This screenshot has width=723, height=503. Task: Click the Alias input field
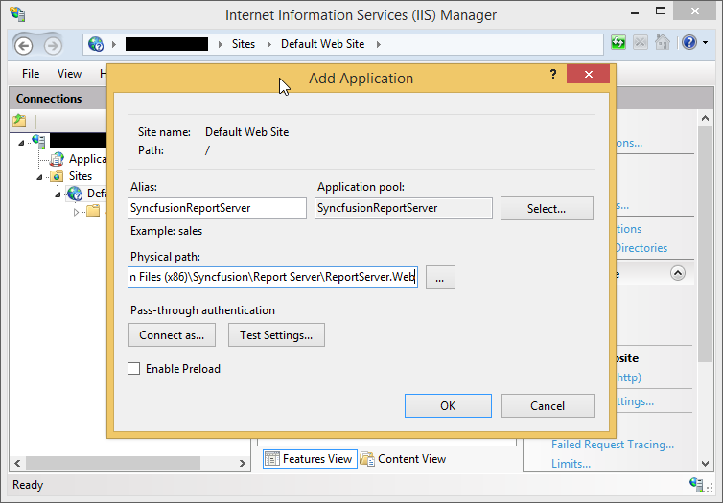pos(217,208)
